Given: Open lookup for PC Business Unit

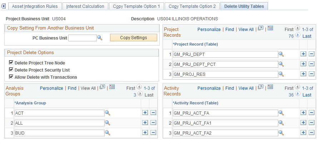Looking at the screenshot, I should tap(100, 38).
